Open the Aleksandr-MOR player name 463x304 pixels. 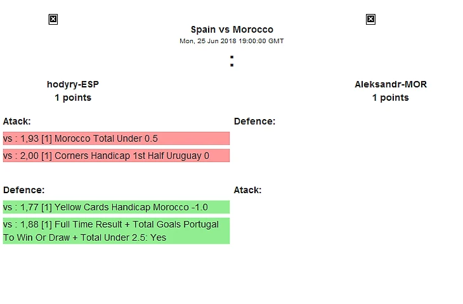click(390, 84)
